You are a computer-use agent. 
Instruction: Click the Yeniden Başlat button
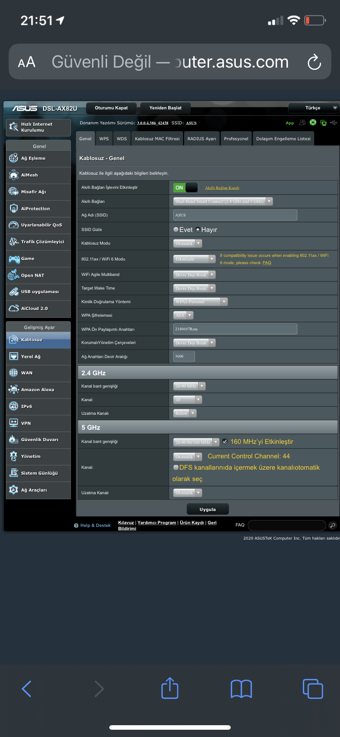pyautogui.click(x=165, y=108)
